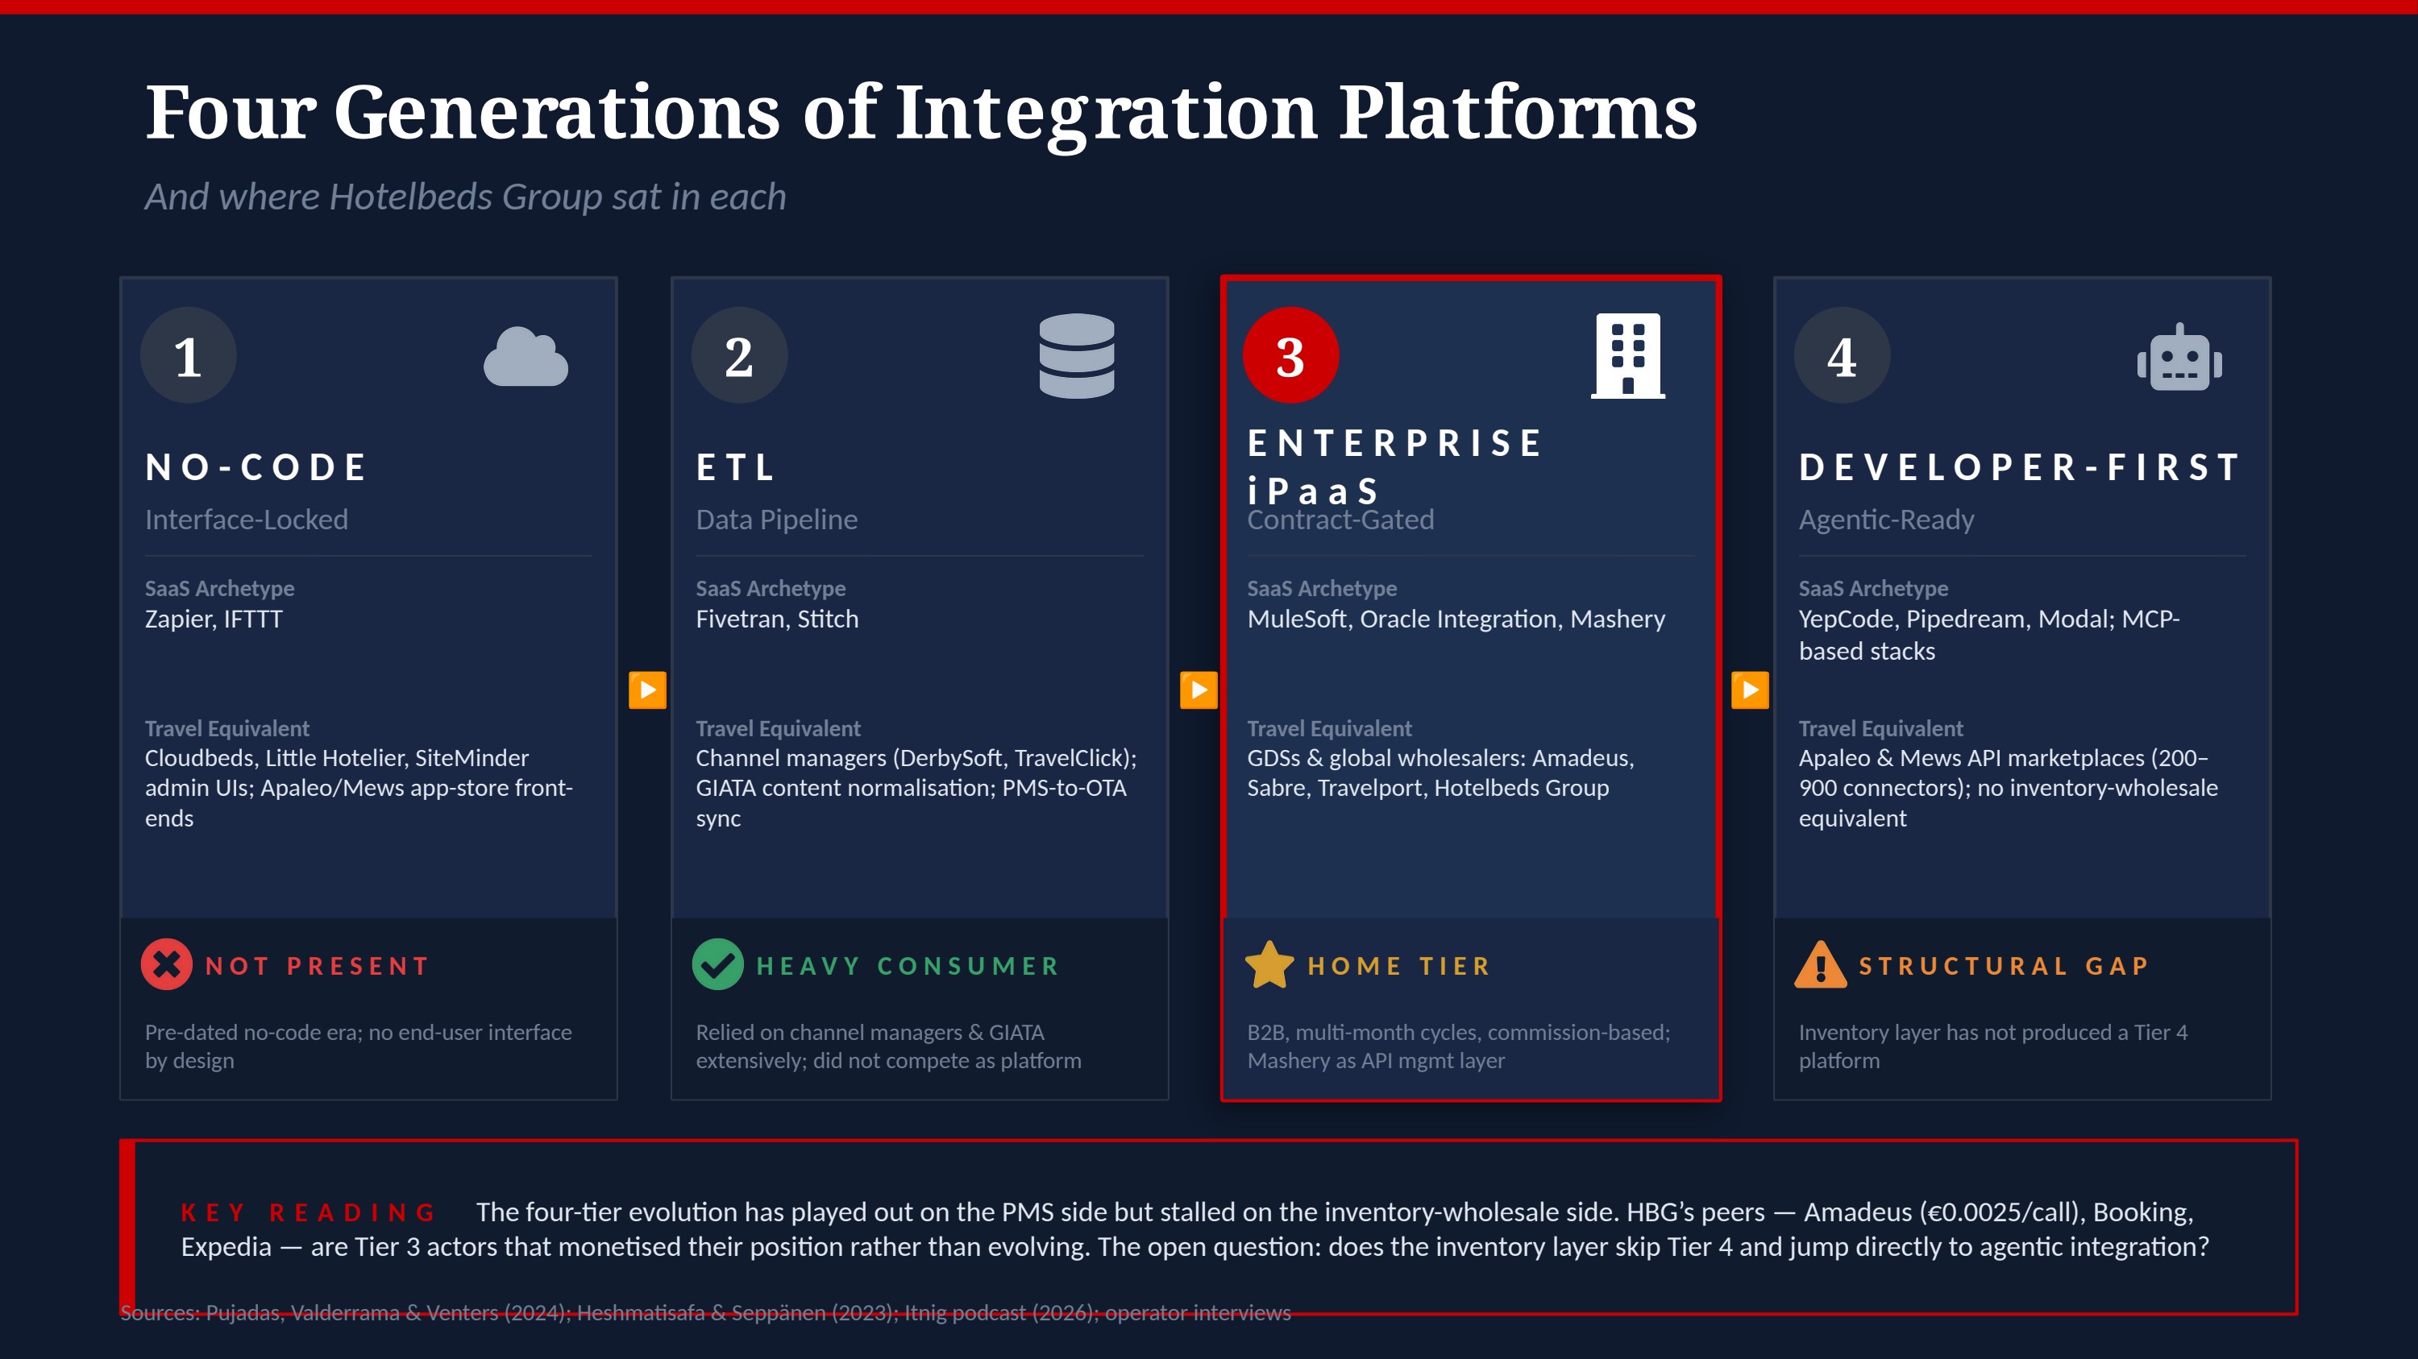Click the number 2 circle badge
The width and height of the screenshot is (2418, 1359).
(739, 355)
